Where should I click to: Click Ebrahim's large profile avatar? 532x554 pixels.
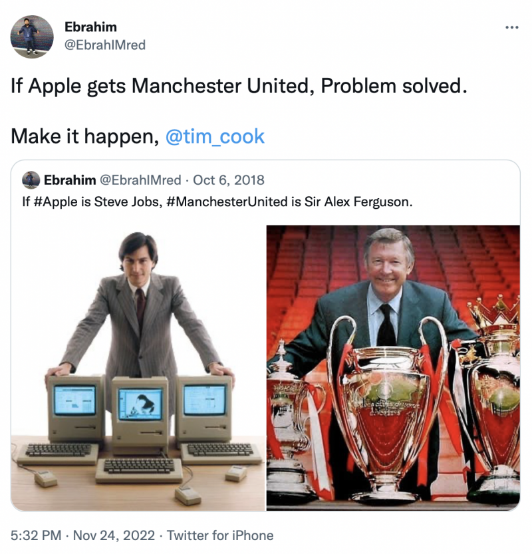point(32,37)
